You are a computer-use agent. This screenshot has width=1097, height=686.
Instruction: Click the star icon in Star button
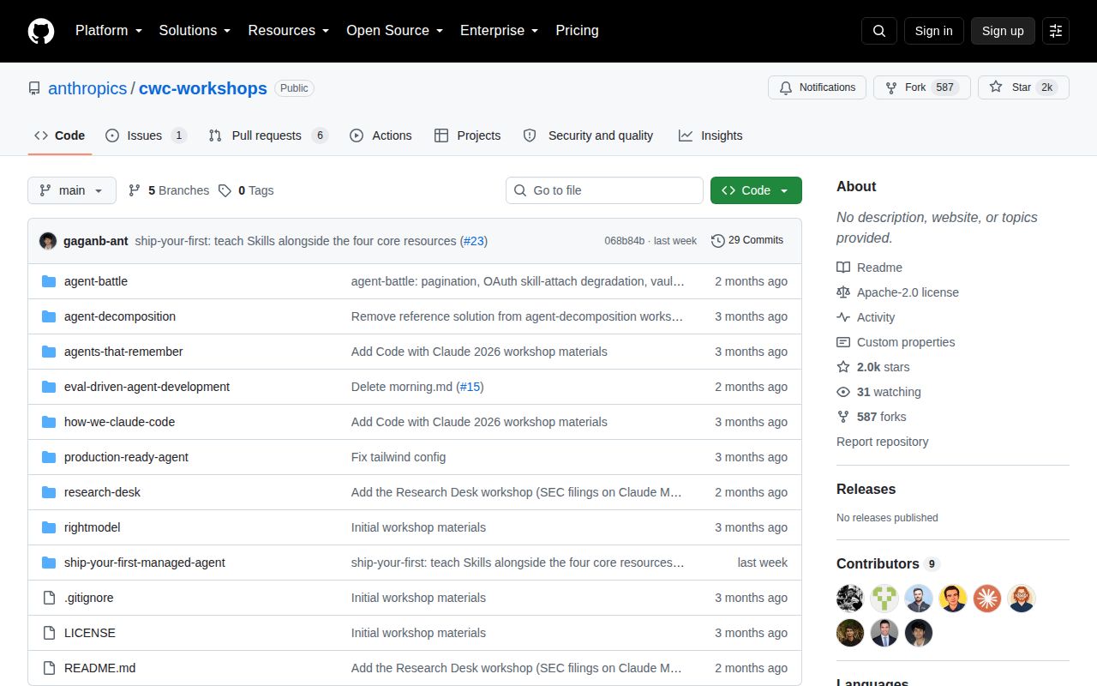tap(996, 87)
